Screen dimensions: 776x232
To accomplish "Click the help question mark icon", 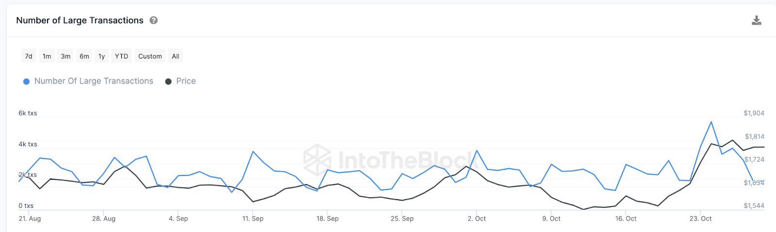I will [x=154, y=20].
